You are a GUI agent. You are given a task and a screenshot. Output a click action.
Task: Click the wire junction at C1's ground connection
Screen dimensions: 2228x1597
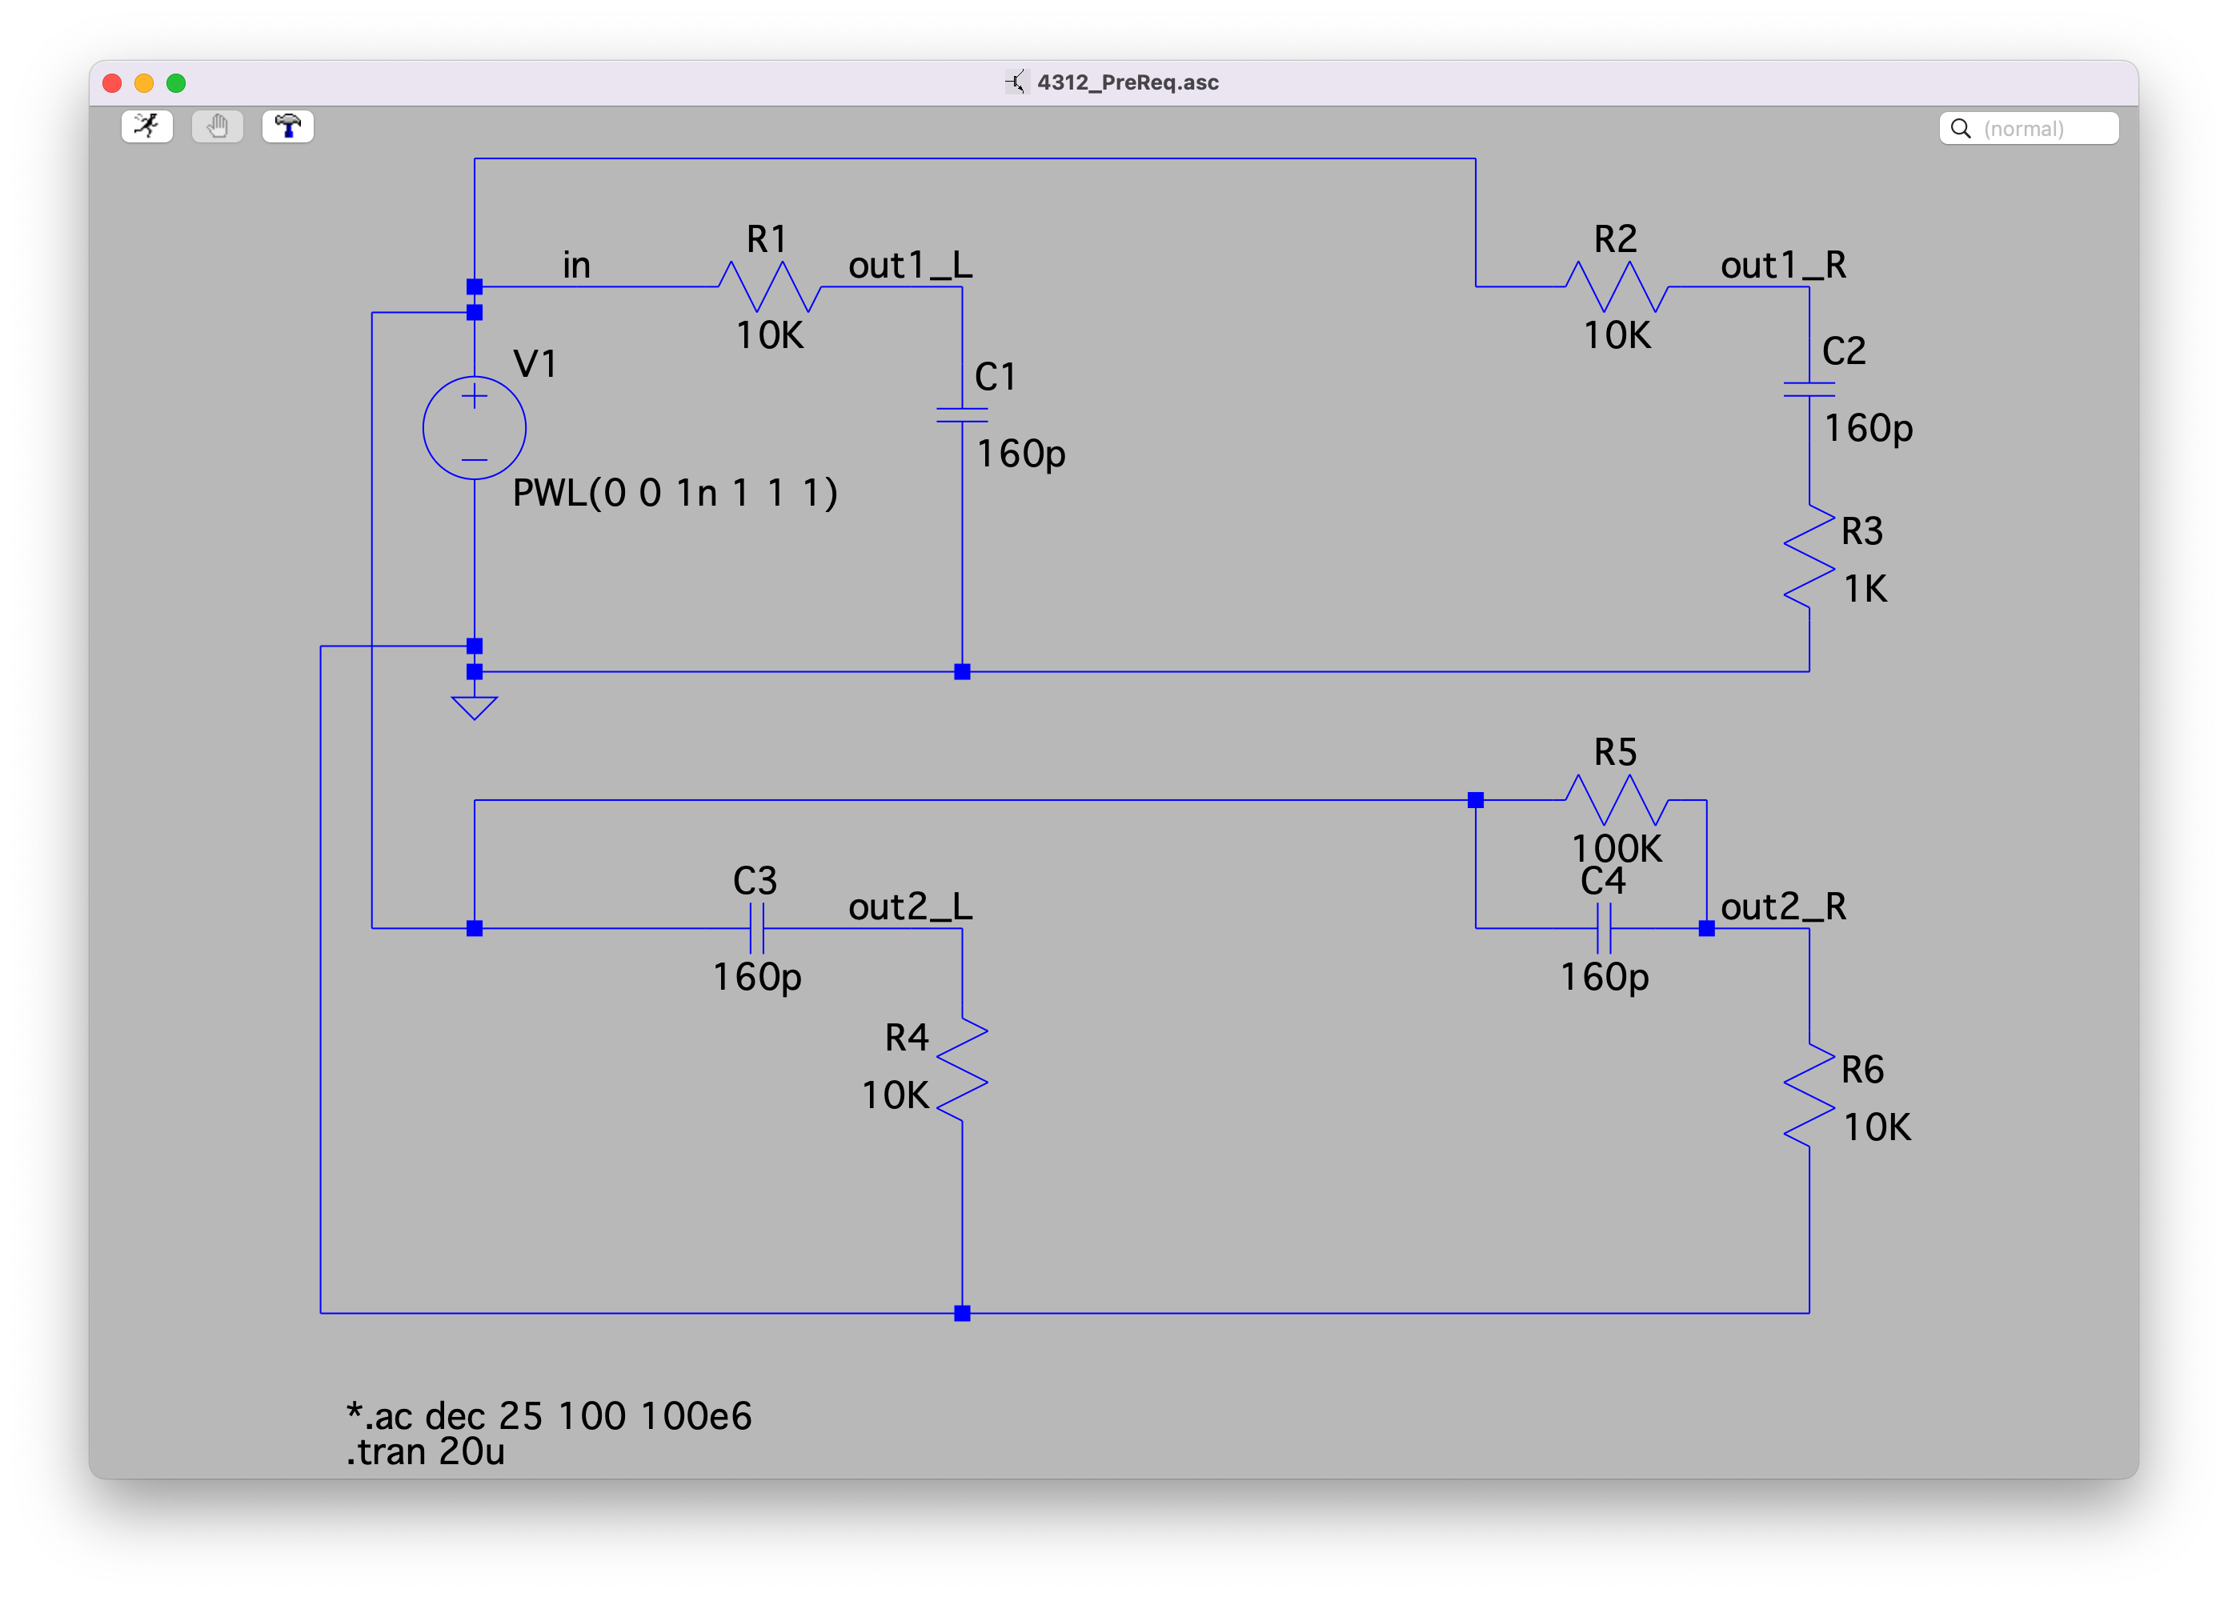pos(962,672)
